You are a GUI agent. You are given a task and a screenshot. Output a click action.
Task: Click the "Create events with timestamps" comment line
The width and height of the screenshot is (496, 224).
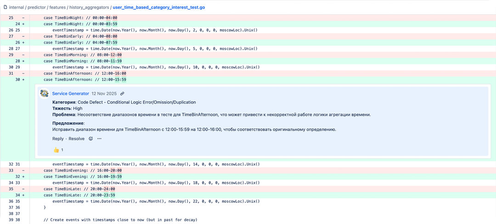(x=120, y=219)
